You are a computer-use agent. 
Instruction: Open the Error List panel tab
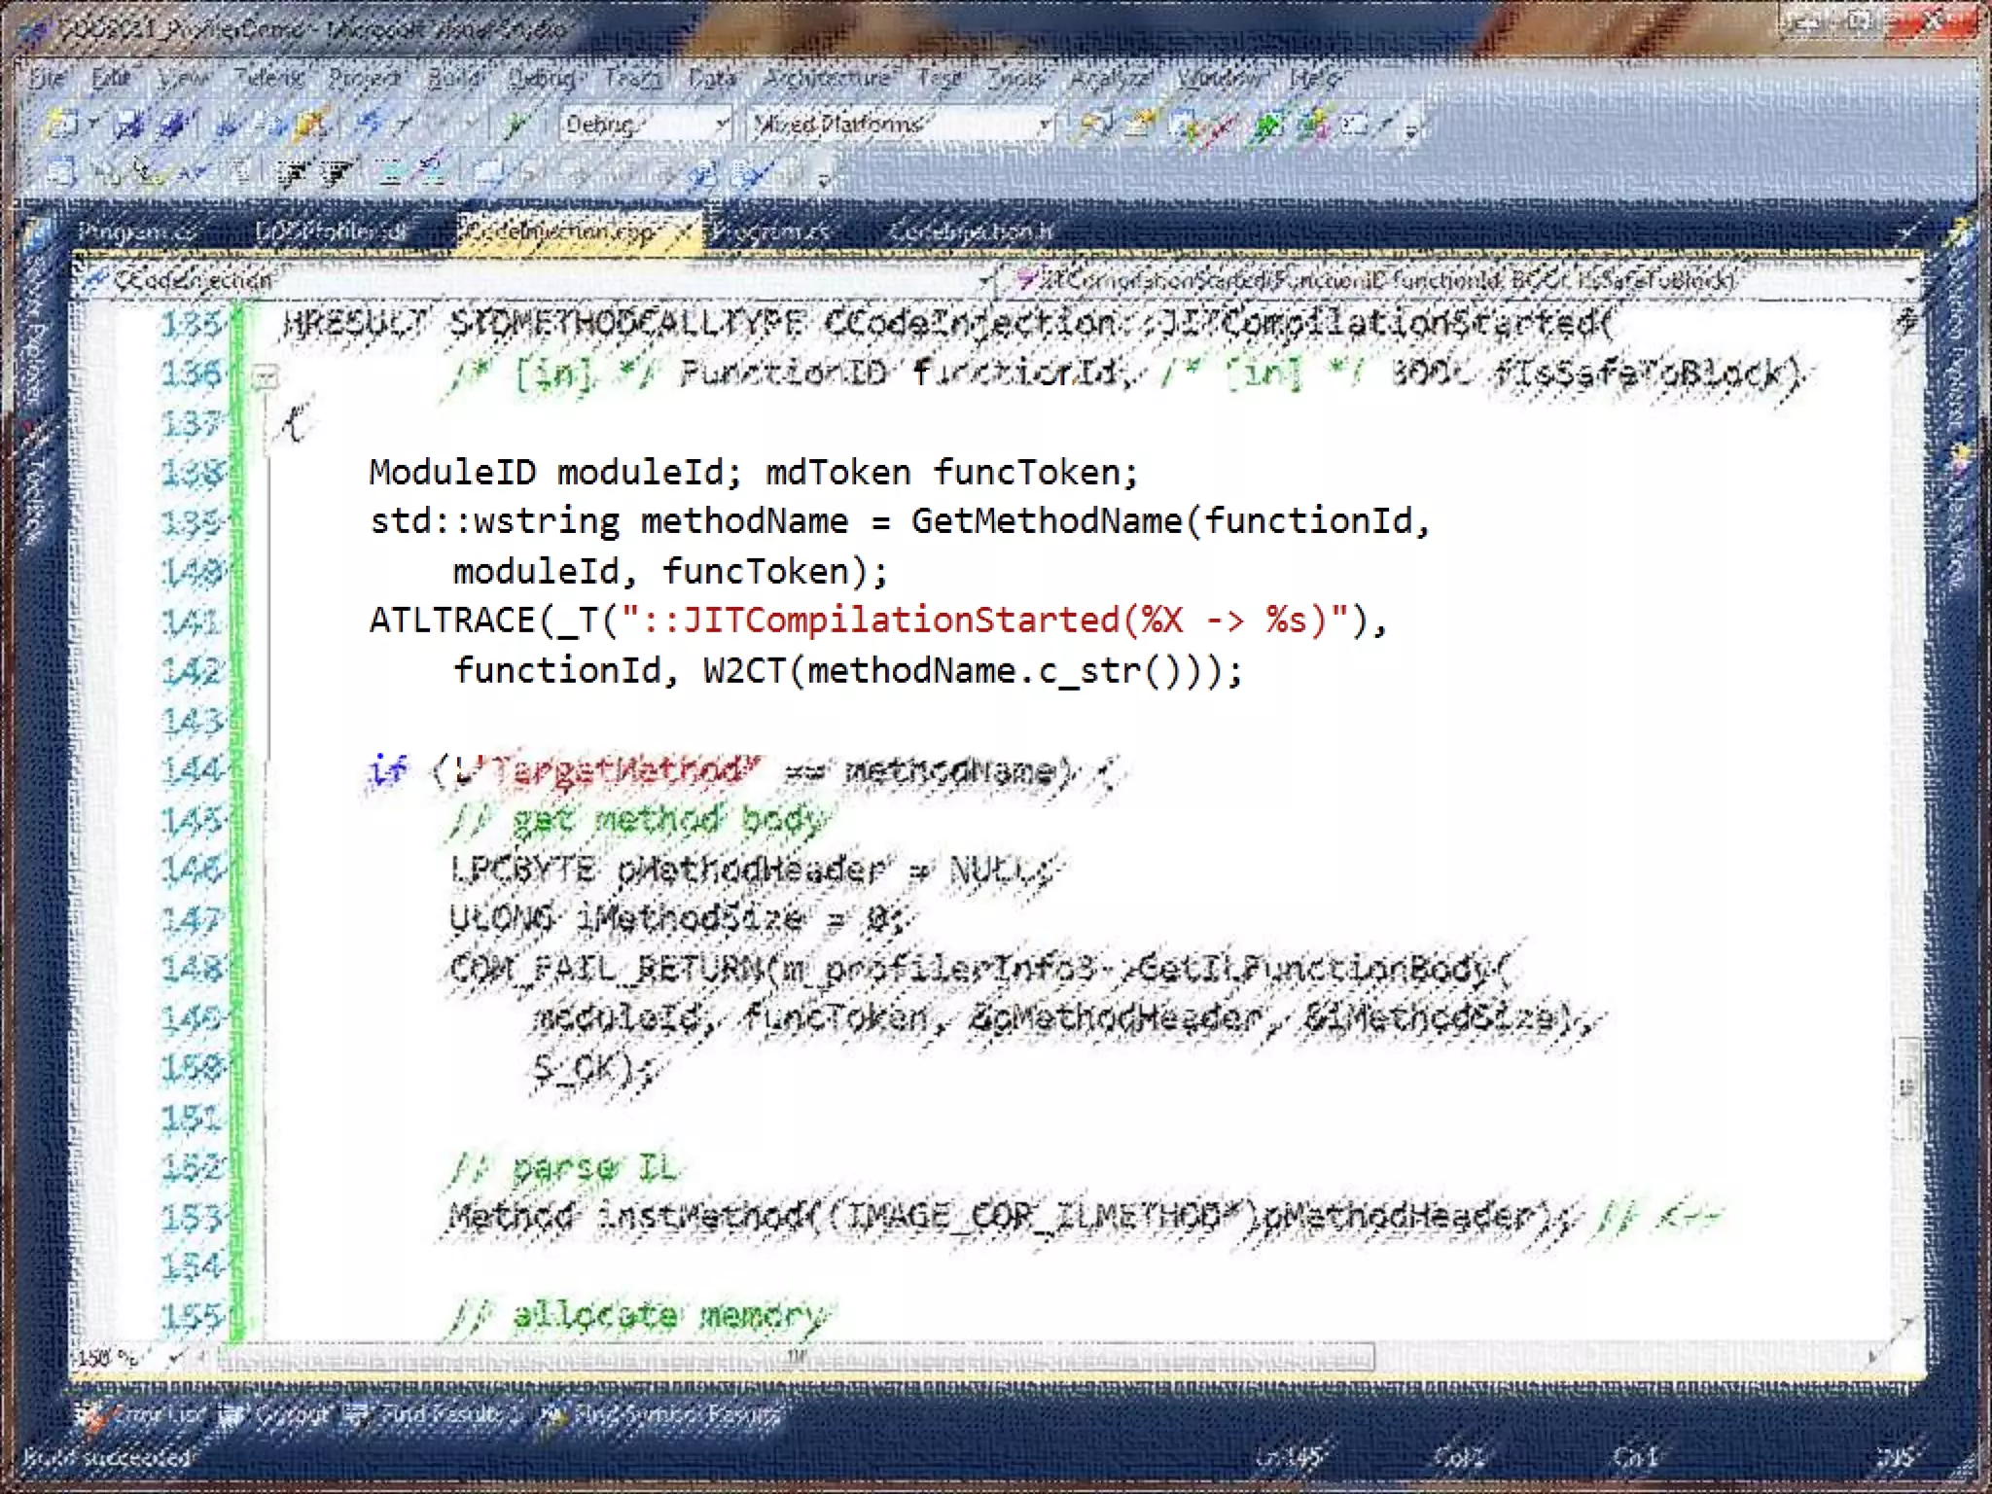tap(143, 1415)
